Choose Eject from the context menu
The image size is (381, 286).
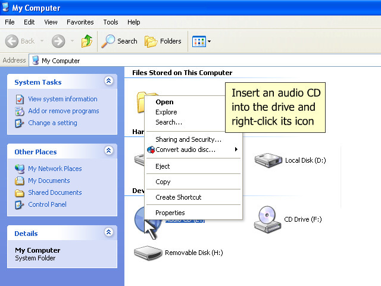pos(163,166)
